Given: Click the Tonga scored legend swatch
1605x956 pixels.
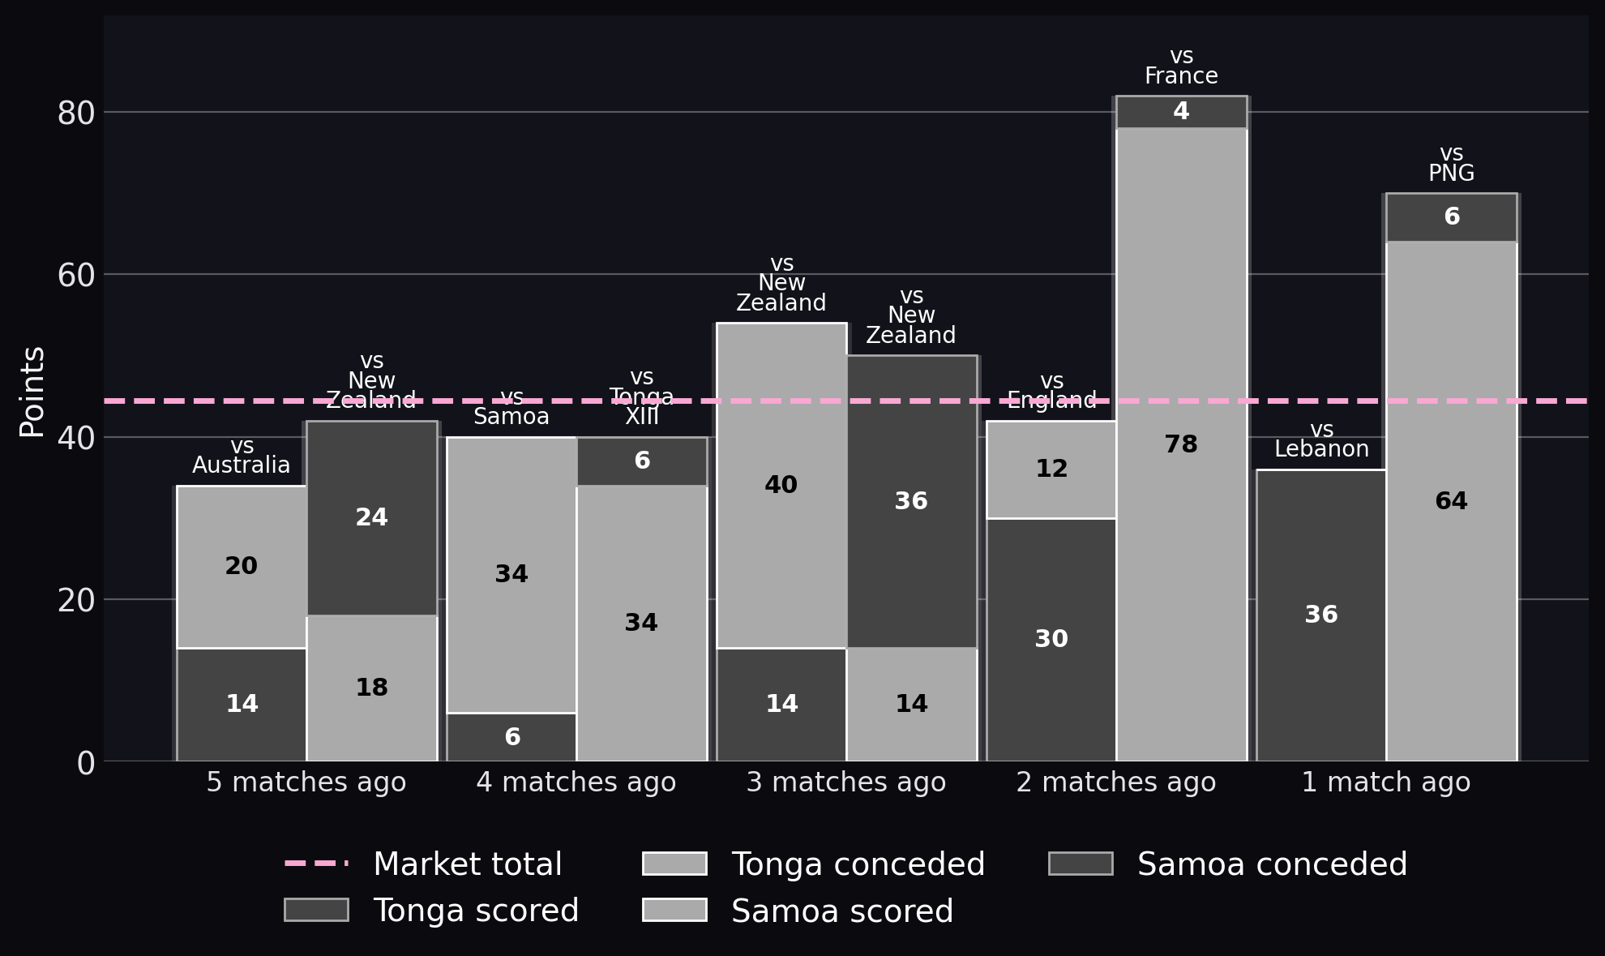Looking at the screenshot, I should [x=316, y=910].
